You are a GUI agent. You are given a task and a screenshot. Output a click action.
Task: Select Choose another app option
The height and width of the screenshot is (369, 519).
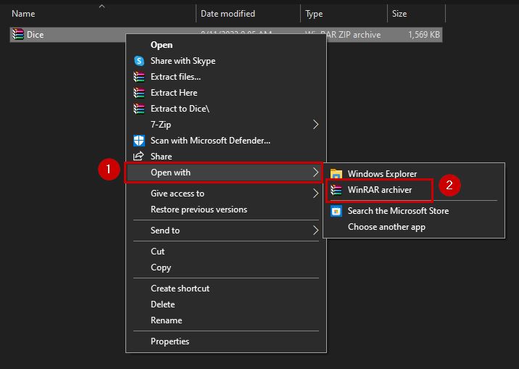386,227
